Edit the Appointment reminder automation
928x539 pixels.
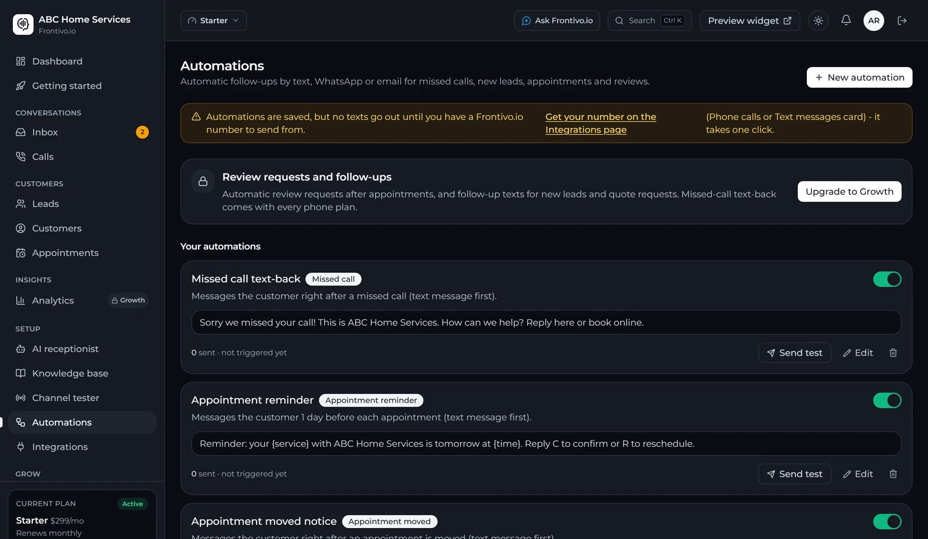coord(858,474)
